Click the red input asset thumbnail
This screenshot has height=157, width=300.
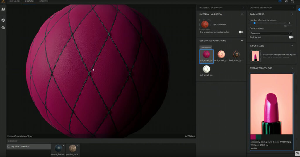[x=205, y=25]
